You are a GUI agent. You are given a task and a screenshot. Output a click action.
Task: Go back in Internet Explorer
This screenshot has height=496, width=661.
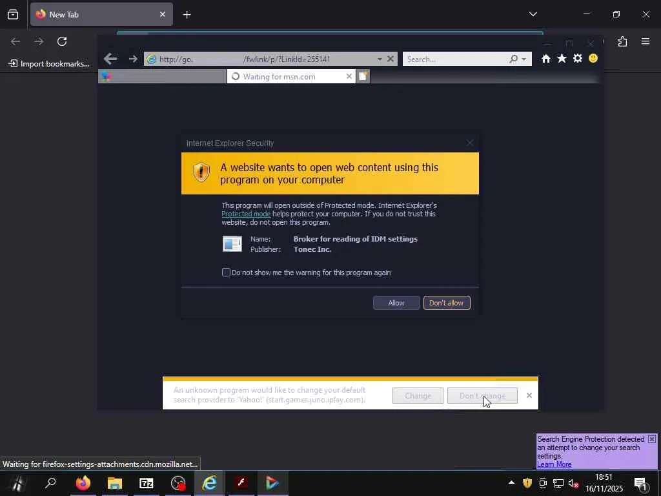pyautogui.click(x=110, y=59)
